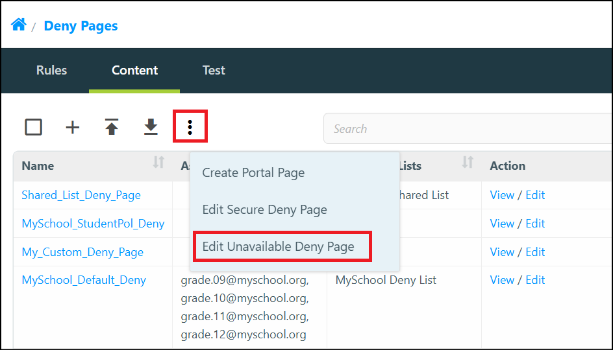Toggle the select-all checkbox

point(34,127)
